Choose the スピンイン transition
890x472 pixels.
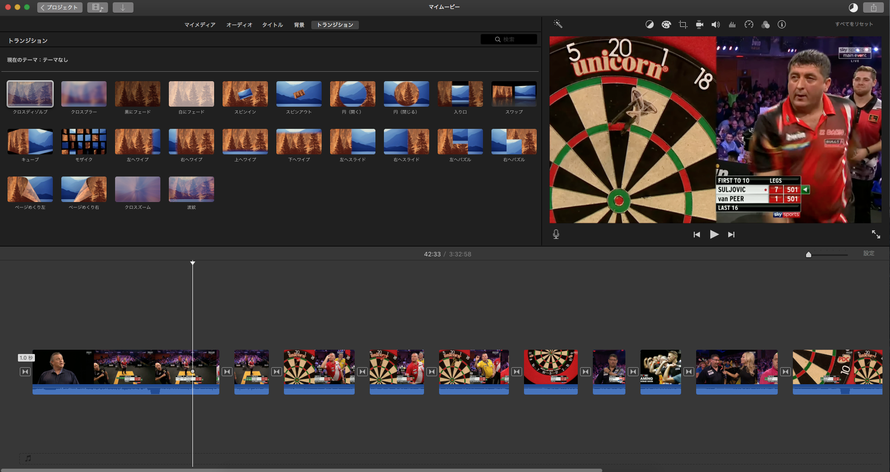tap(245, 94)
